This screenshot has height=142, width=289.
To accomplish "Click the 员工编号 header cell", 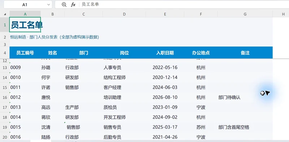I will (25, 53).
